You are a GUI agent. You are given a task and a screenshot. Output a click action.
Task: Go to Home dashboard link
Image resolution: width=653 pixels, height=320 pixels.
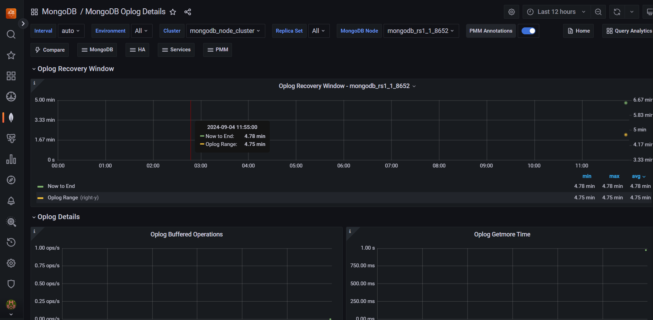pyautogui.click(x=579, y=31)
